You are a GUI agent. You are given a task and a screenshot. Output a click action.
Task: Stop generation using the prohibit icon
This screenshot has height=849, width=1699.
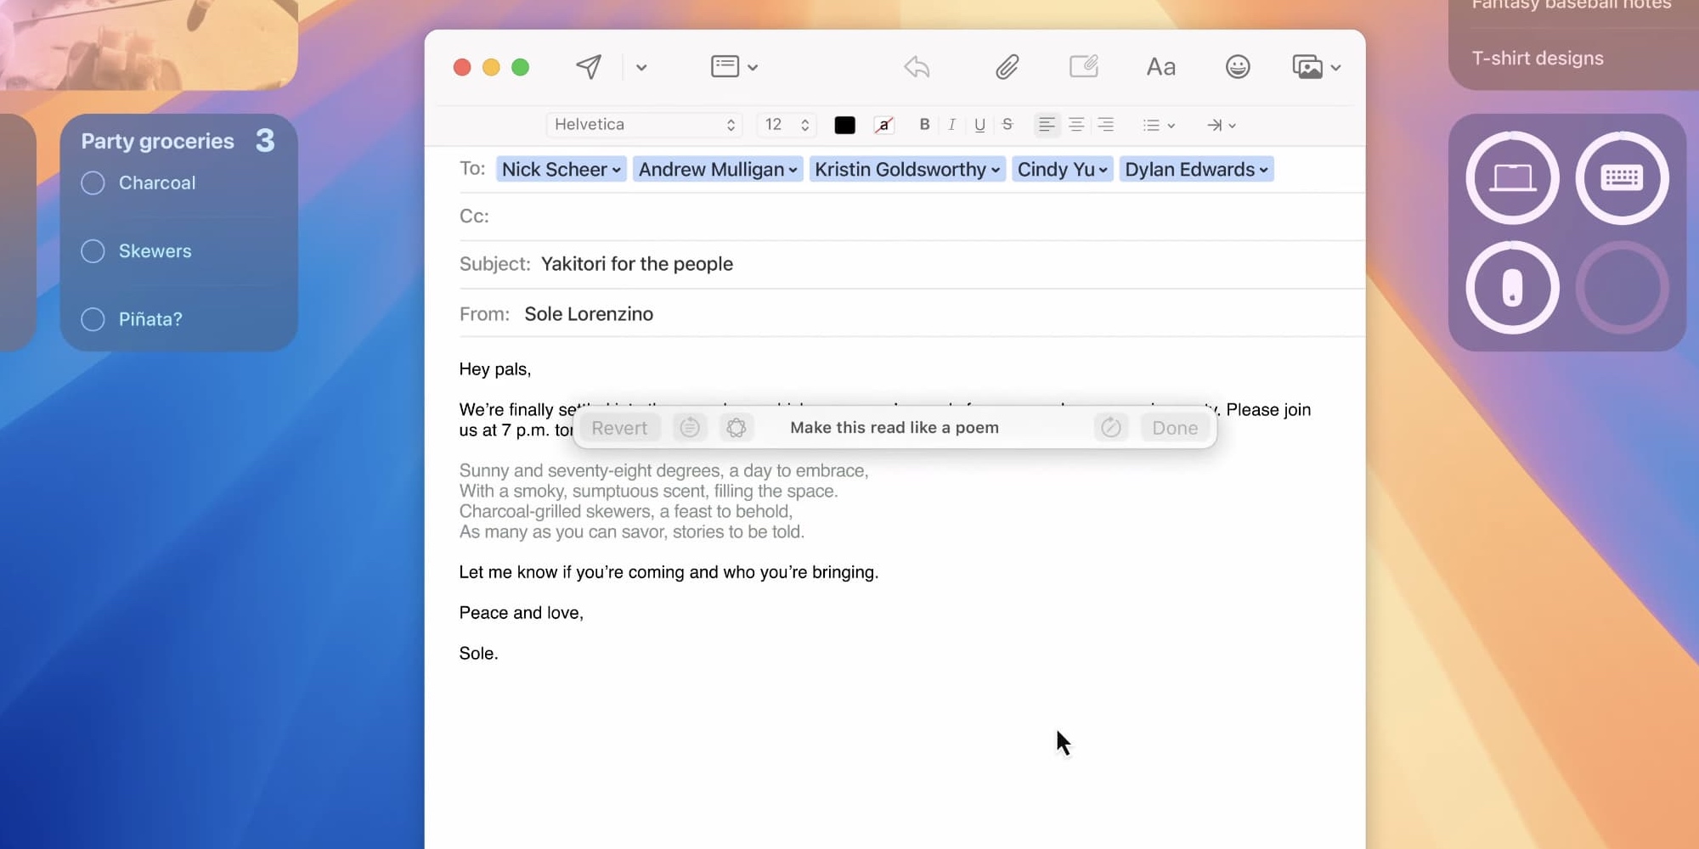point(1111,427)
